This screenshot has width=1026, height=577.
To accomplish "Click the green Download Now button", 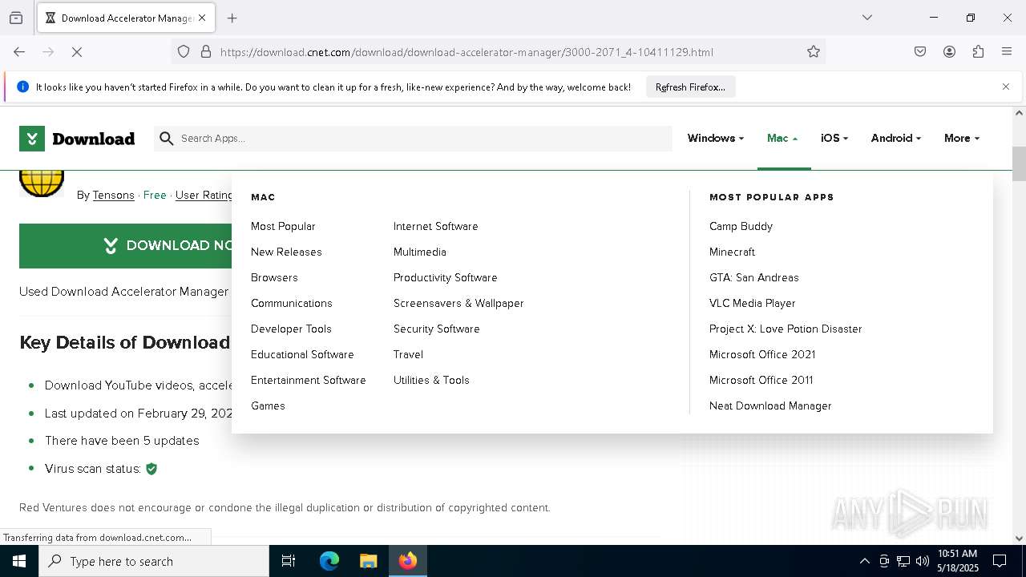I will tap(125, 245).
